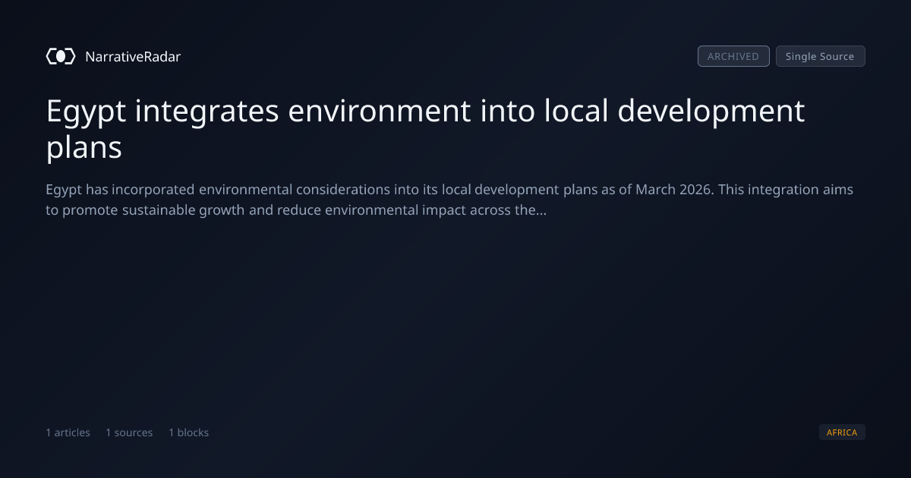Click the '1 articles' count
The image size is (911, 478).
coord(68,432)
